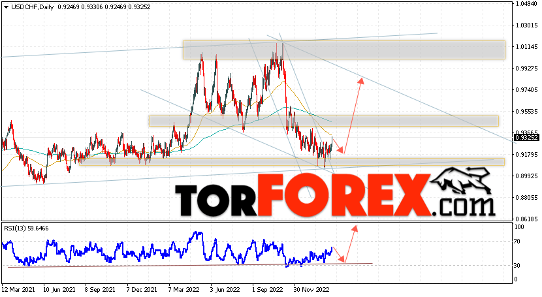Click the current price tag 0.93252
The width and height of the screenshot is (542, 297).
tap(526, 138)
